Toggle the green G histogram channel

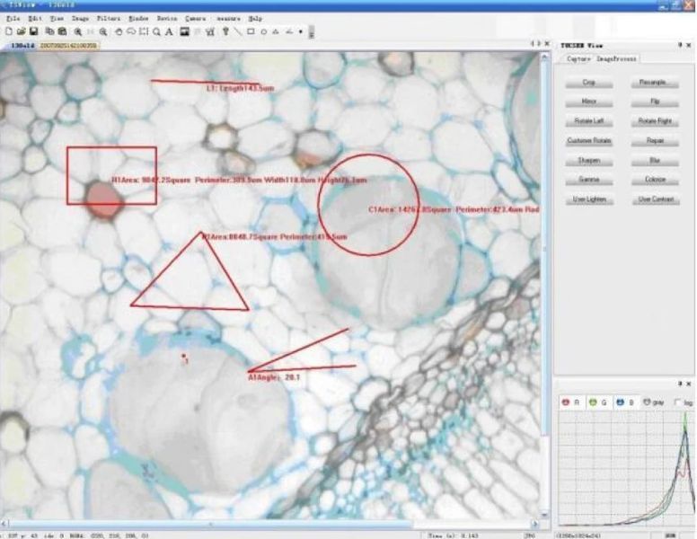tap(598, 402)
